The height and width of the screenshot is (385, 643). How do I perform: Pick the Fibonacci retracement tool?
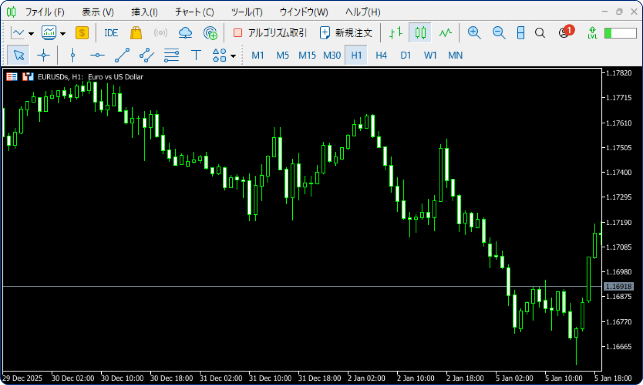tap(171, 55)
